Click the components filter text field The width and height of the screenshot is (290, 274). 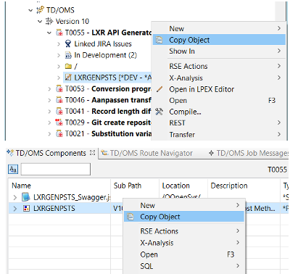click(56, 169)
